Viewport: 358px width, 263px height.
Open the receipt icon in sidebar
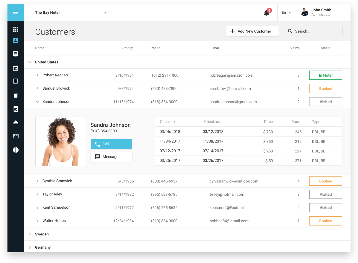click(x=16, y=54)
